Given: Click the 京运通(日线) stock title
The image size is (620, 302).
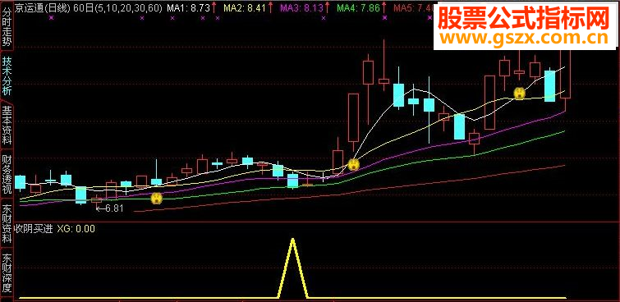Looking at the screenshot, I should point(43,7).
